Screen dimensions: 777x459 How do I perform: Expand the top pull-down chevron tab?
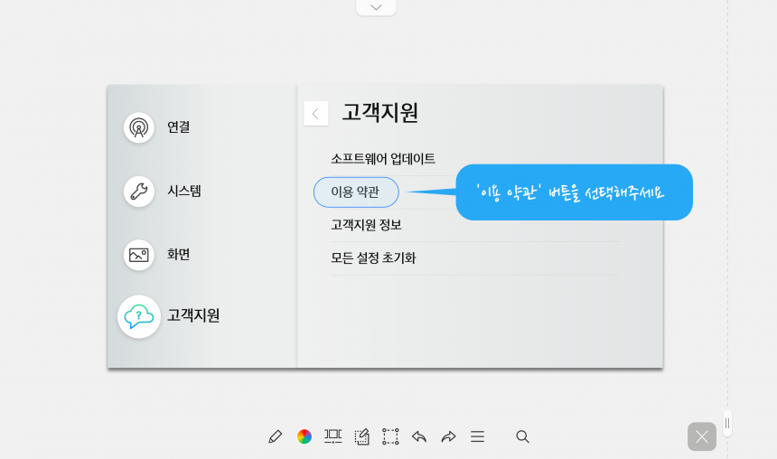pos(376,7)
